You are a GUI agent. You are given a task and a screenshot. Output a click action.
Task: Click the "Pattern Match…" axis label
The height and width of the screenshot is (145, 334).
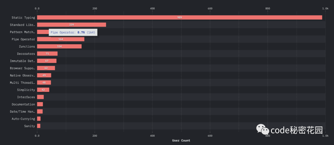[x=22, y=32]
